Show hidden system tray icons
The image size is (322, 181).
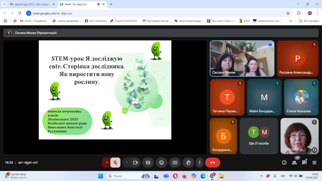click(x=261, y=176)
